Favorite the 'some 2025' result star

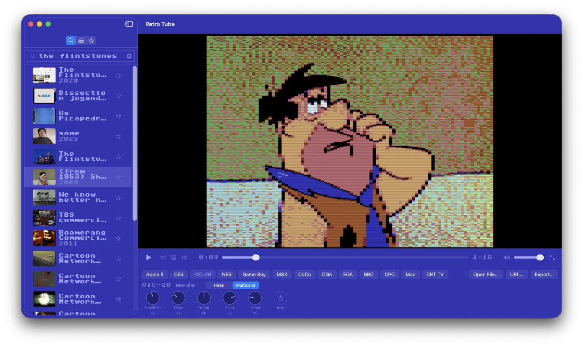pyautogui.click(x=118, y=136)
